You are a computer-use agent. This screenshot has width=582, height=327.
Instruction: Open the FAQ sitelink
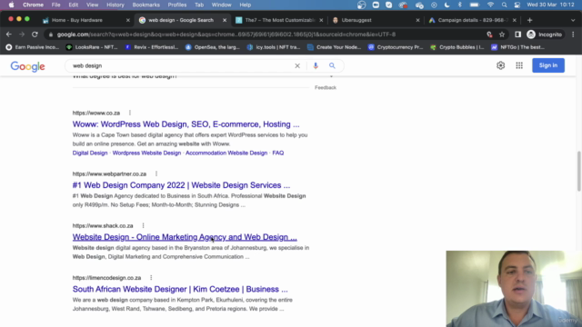click(x=278, y=153)
